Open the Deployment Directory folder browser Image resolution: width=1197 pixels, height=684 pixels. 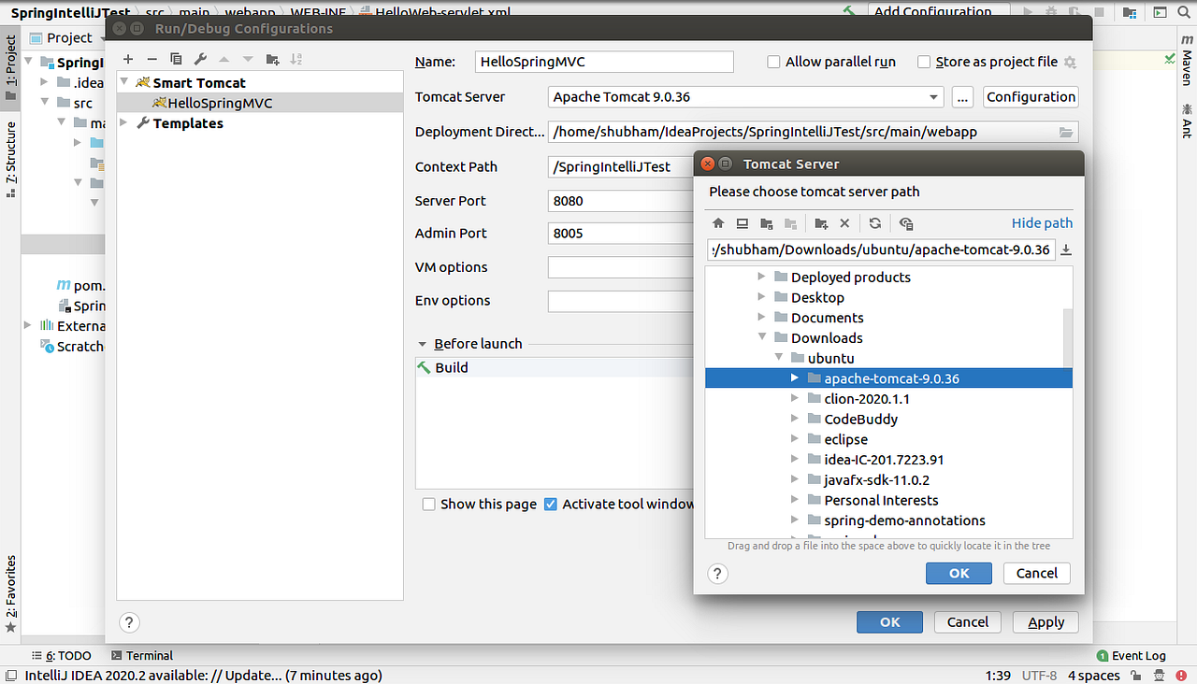[x=1066, y=132]
